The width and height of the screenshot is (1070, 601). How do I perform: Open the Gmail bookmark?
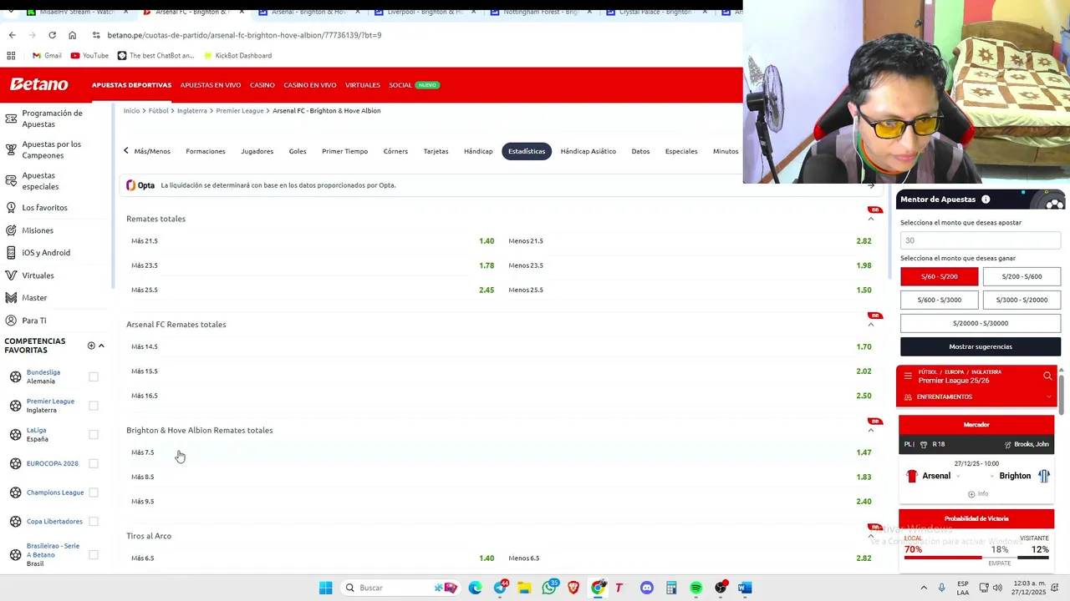point(47,55)
